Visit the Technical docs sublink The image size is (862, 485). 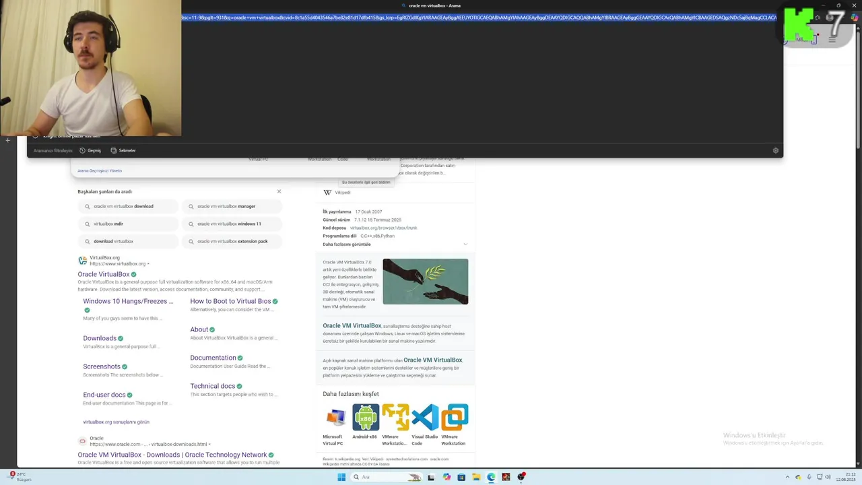[x=213, y=386]
